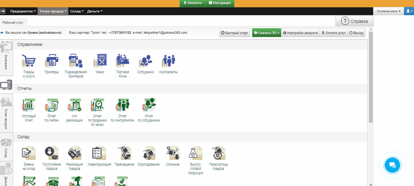Open the Меню restaurant icon
The width and height of the screenshot is (414, 186).
pyautogui.click(x=100, y=61)
